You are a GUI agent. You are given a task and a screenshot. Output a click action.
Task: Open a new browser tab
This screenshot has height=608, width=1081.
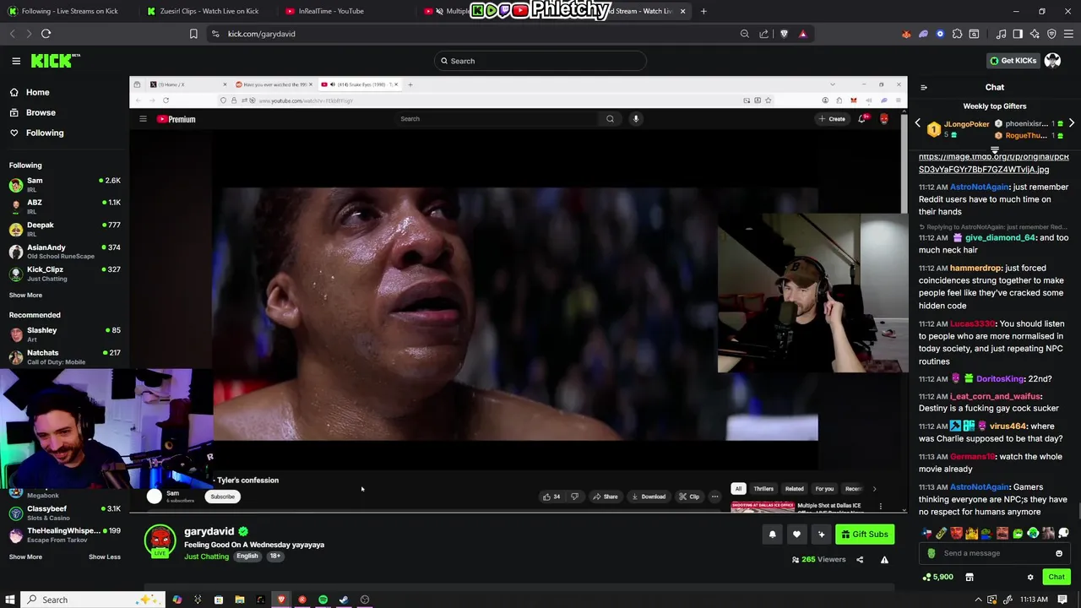[x=703, y=11]
